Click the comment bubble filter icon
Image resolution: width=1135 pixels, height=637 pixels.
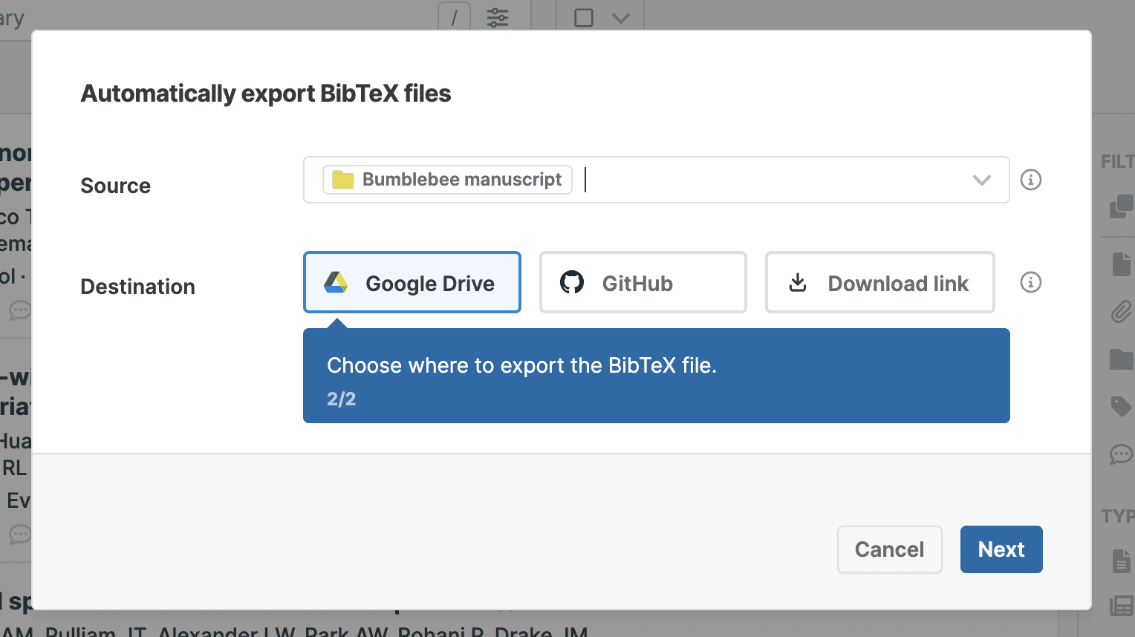(1120, 454)
